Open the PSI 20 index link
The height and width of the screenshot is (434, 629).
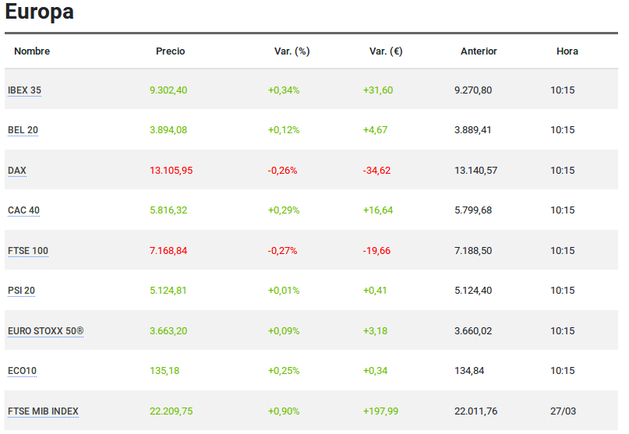tap(21, 291)
